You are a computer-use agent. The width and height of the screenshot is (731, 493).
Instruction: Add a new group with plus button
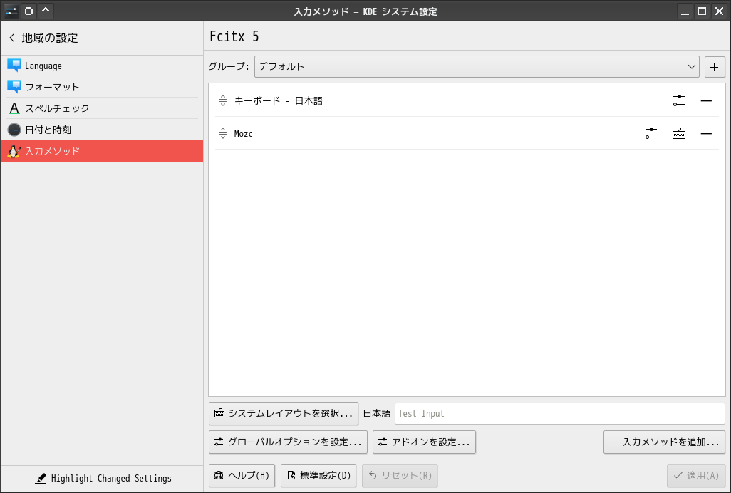[x=714, y=67]
